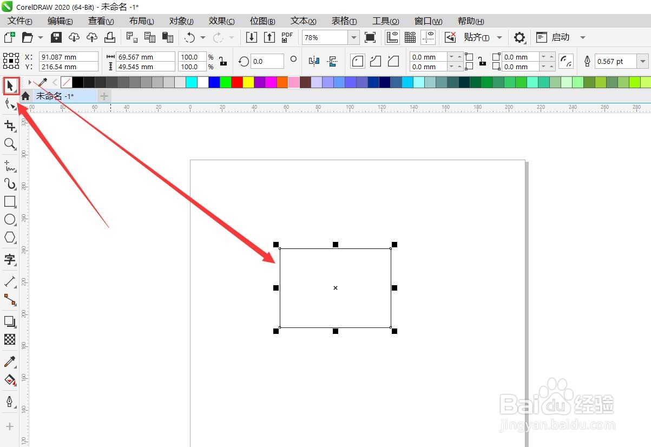Toggle the lock ratio padlock for scale
This screenshot has width=651, height=447.
[x=223, y=61]
